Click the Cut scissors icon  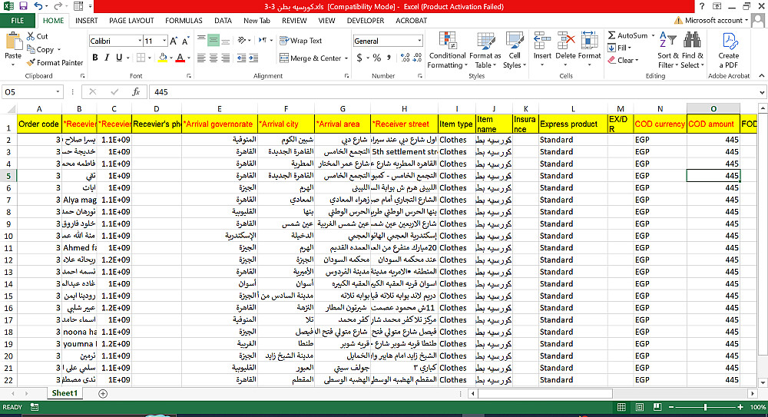[31, 36]
